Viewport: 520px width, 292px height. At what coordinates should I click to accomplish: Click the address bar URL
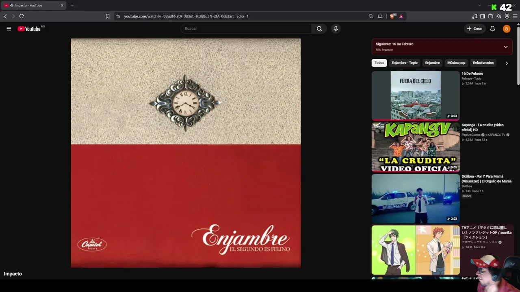point(186,16)
